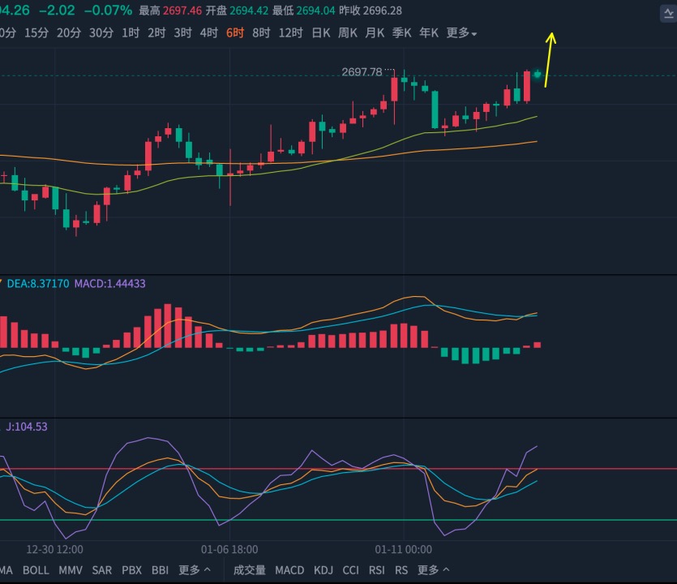Expand 更多 sub-indicators next to RS
Screen dimensions: 677x584
coord(434,570)
